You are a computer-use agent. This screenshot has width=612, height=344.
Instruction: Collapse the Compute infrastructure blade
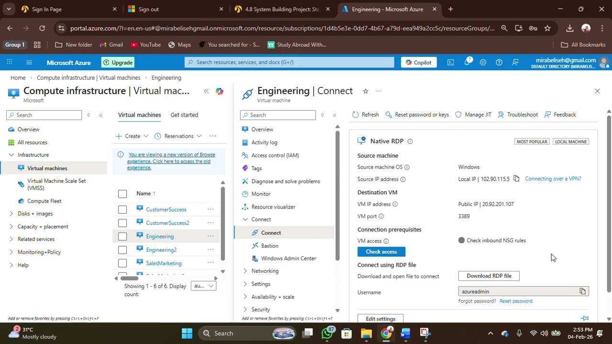point(206,91)
